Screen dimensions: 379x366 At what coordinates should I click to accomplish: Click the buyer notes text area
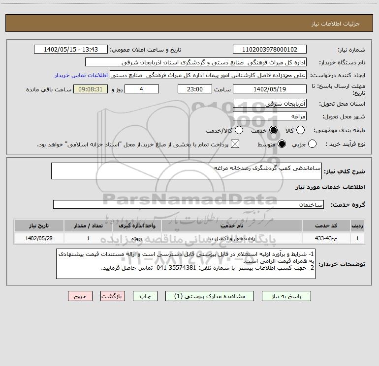[186, 264]
